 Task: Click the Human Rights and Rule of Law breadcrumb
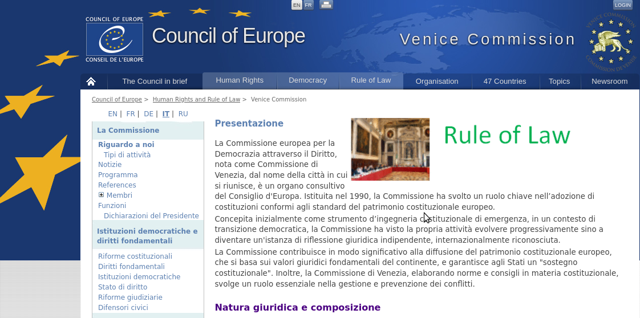point(196,99)
